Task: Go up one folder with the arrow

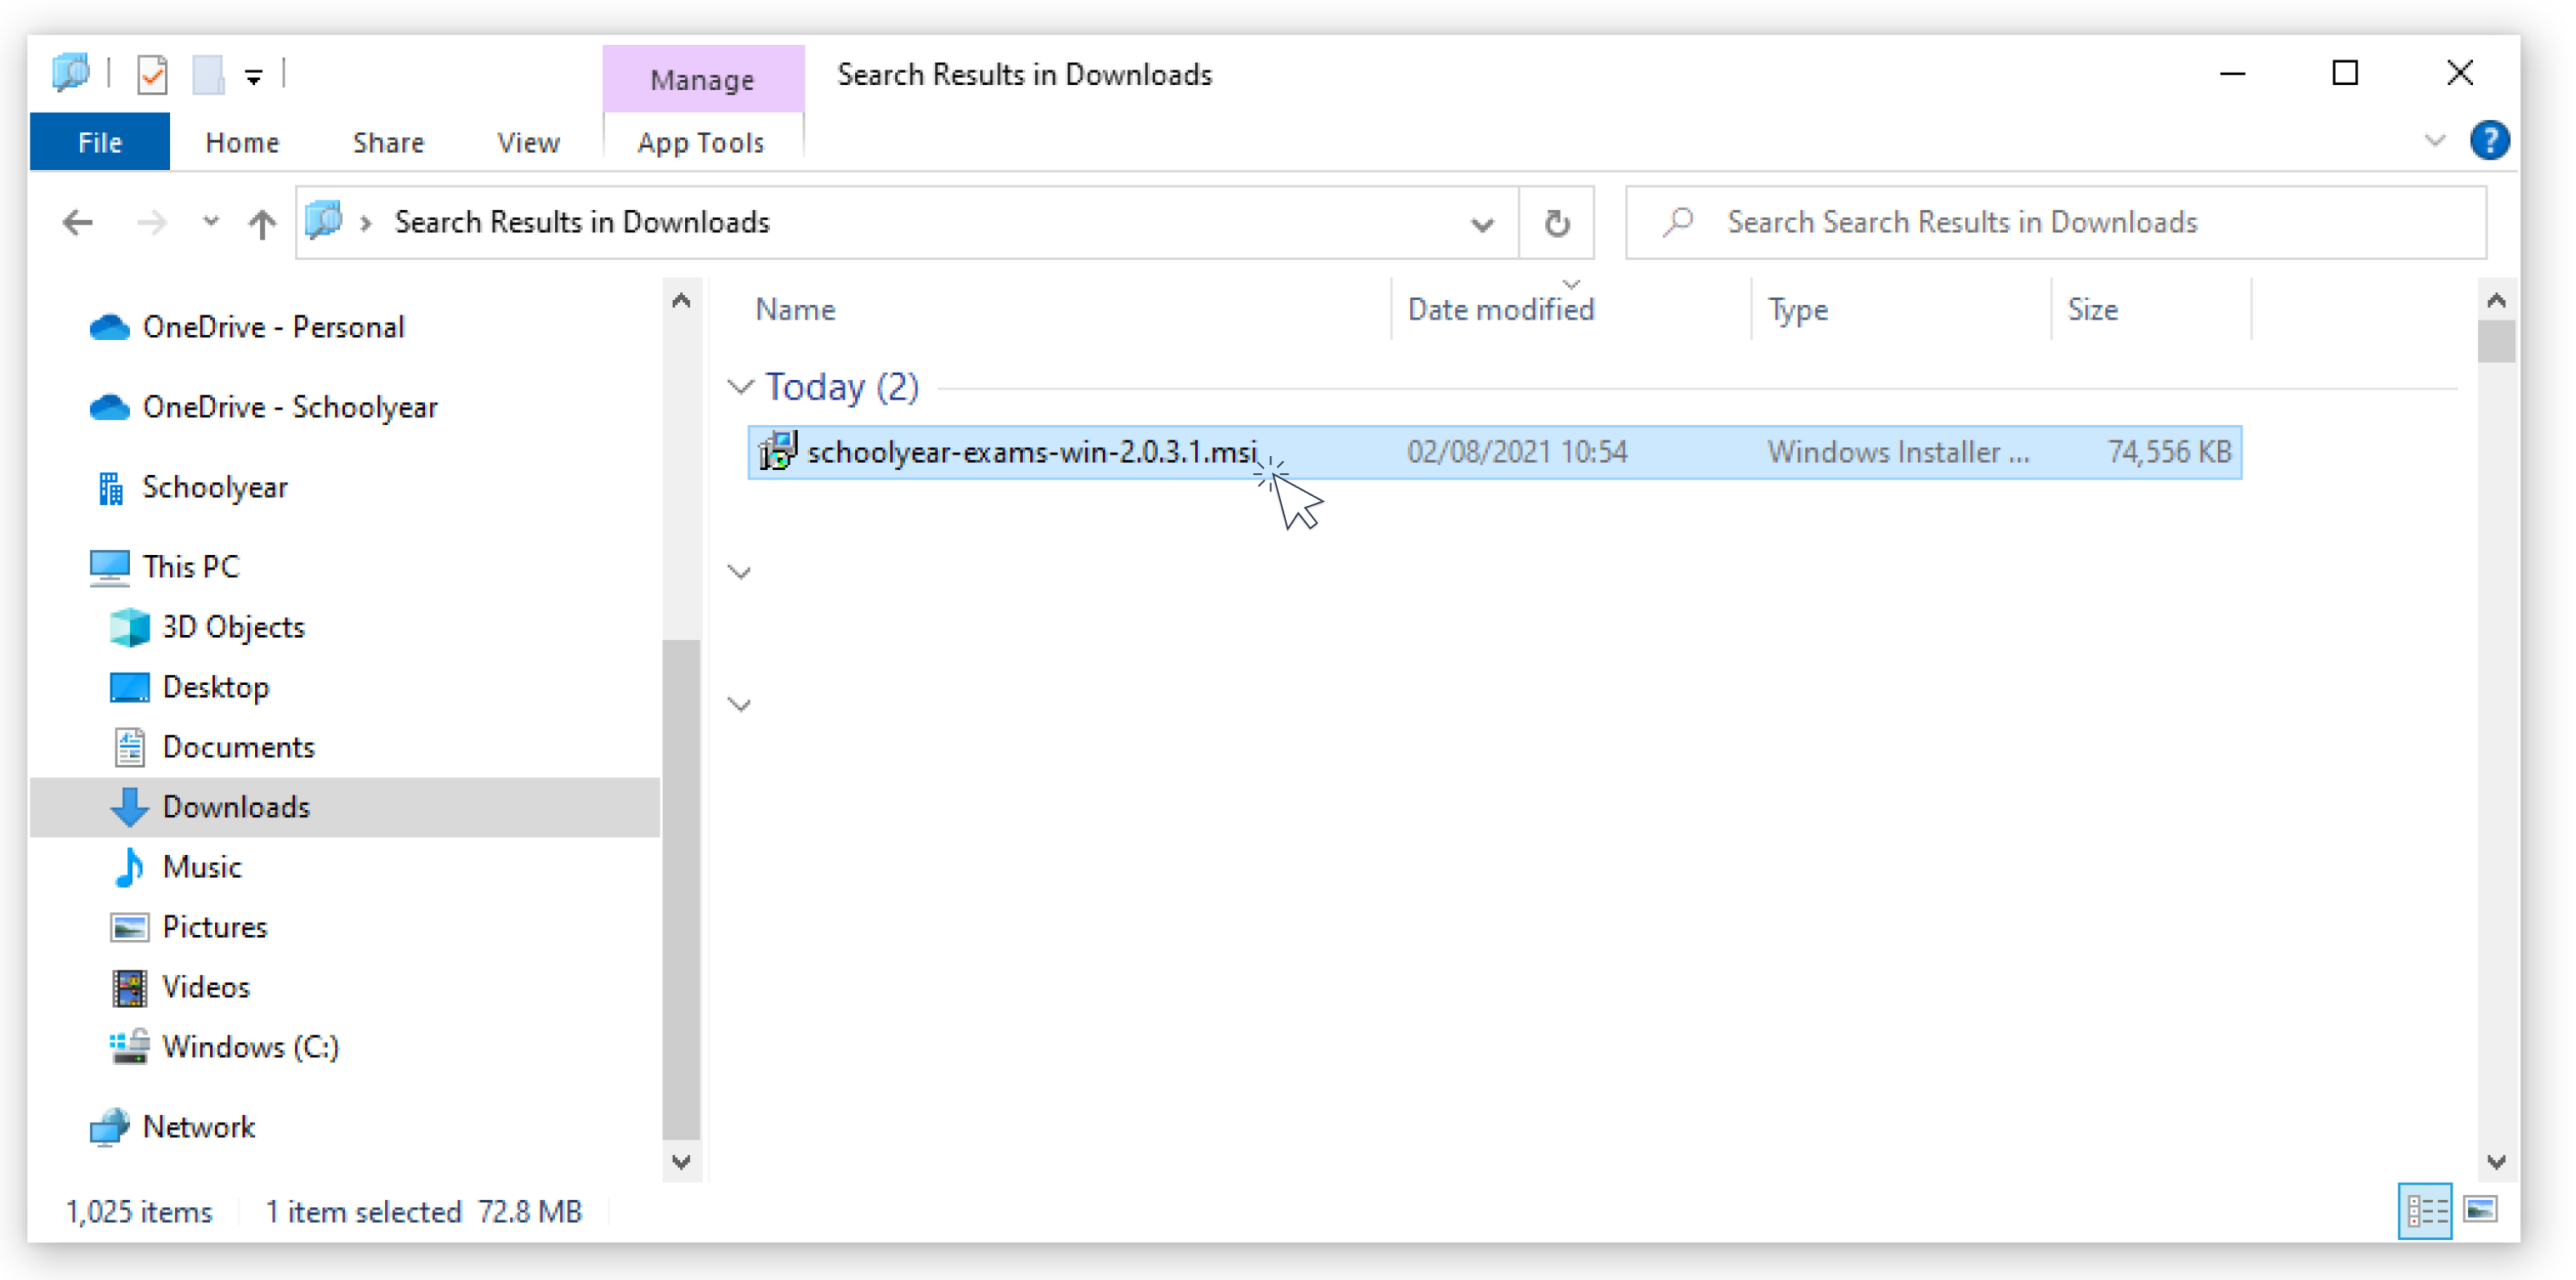Action: [262, 222]
